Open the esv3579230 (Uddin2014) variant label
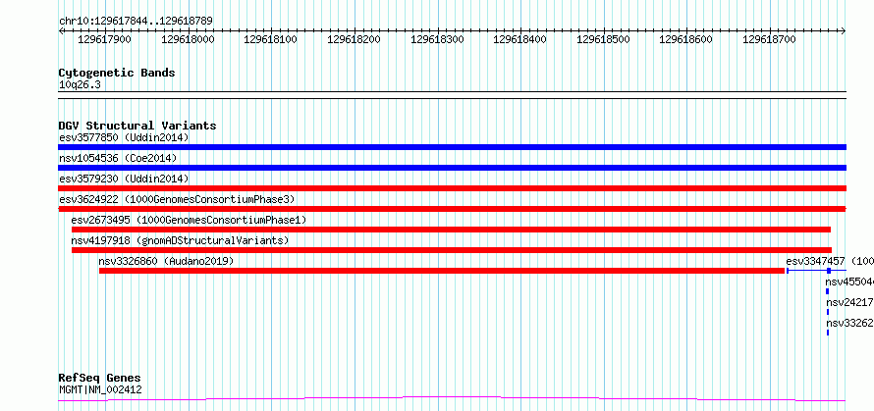The height and width of the screenshot is (411, 874). (x=124, y=179)
